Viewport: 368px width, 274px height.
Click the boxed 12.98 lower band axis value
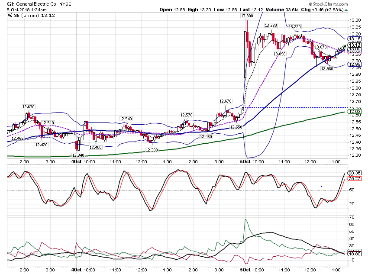pyautogui.click(x=355, y=64)
